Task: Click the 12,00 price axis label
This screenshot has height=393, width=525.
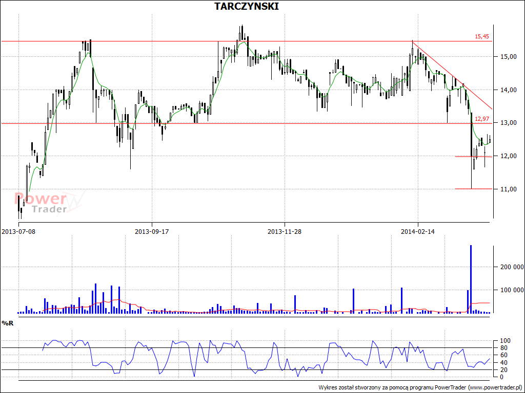Action: (508, 156)
